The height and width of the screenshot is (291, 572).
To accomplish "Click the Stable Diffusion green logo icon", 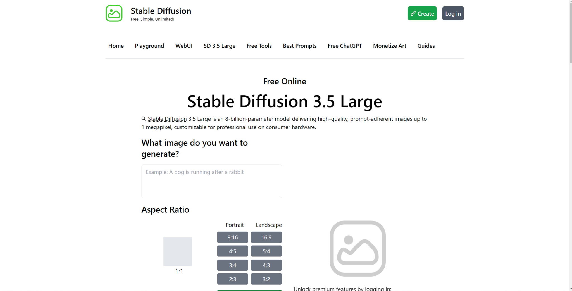I will tap(114, 13).
